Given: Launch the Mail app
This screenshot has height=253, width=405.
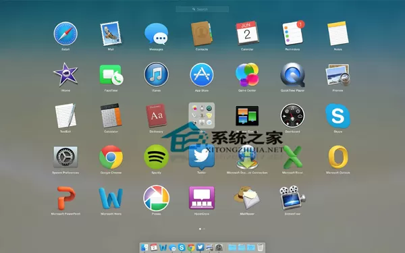Looking at the screenshot, I should 111,34.
